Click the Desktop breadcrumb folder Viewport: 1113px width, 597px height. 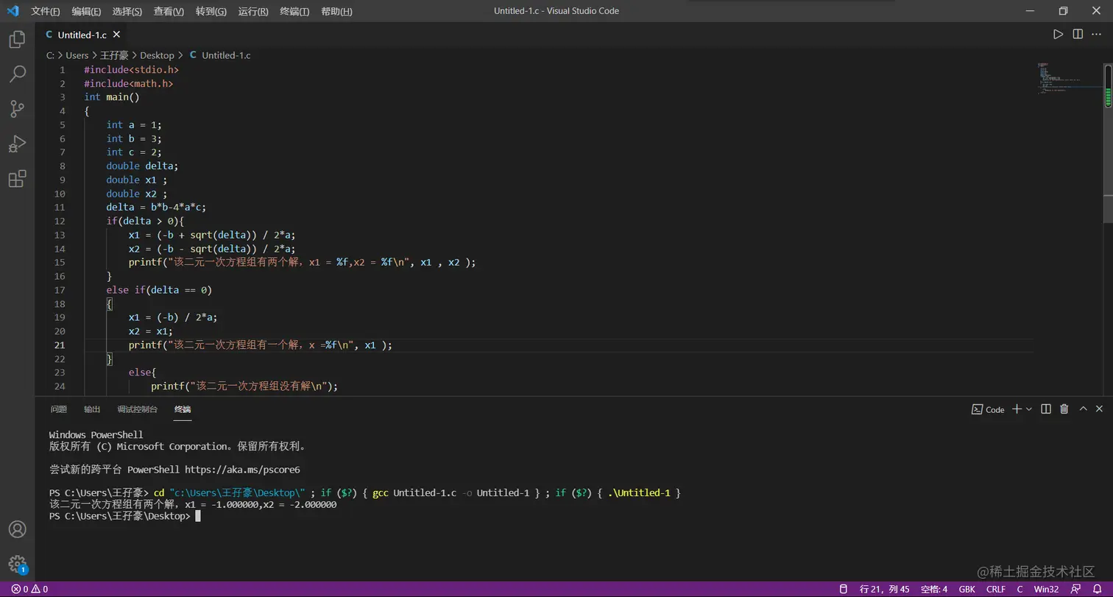pos(157,55)
